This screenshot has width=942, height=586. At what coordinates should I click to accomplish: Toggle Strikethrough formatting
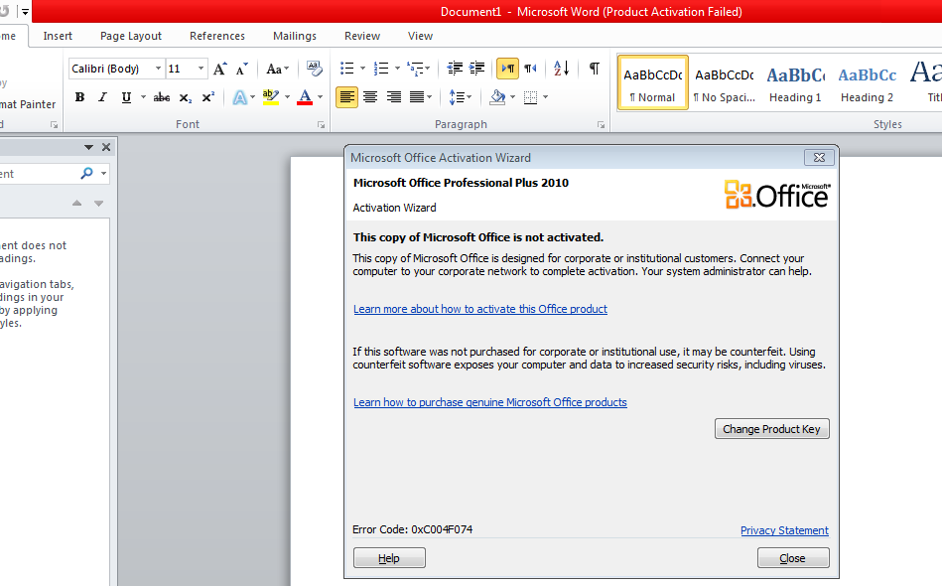162,97
